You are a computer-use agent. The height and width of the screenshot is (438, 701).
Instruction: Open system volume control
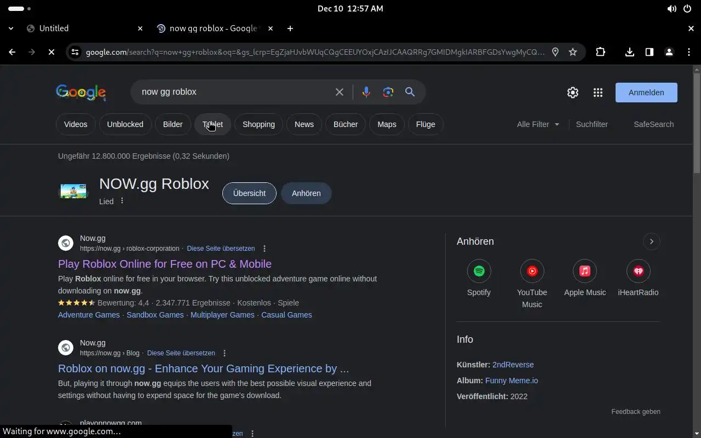(x=671, y=9)
